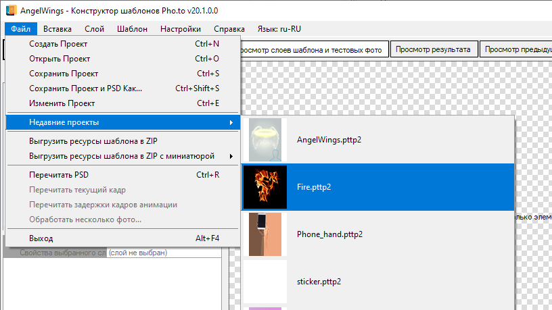Open recent project Fire.pttp2
The height and width of the screenshot is (310, 552).
377,187
